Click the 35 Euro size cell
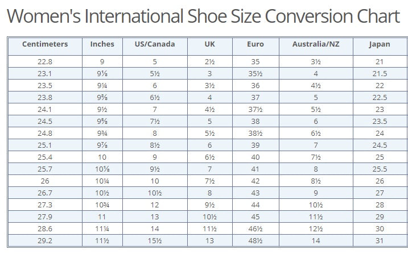408x254 pixels. (x=255, y=61)
